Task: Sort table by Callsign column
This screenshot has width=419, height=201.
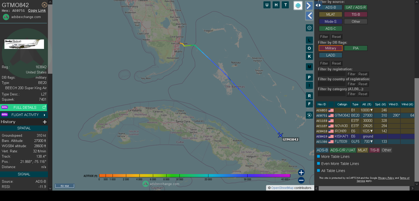Action: (x=342, y=104)
